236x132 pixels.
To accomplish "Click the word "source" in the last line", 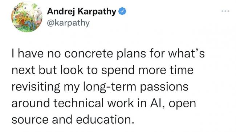I will coord(30,120).
